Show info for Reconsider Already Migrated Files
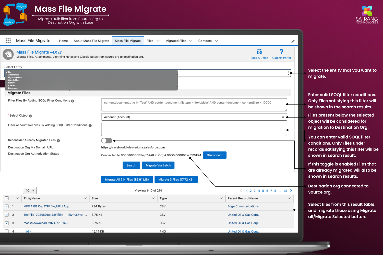This screenshot has width=383, height=255. point(58,141)
